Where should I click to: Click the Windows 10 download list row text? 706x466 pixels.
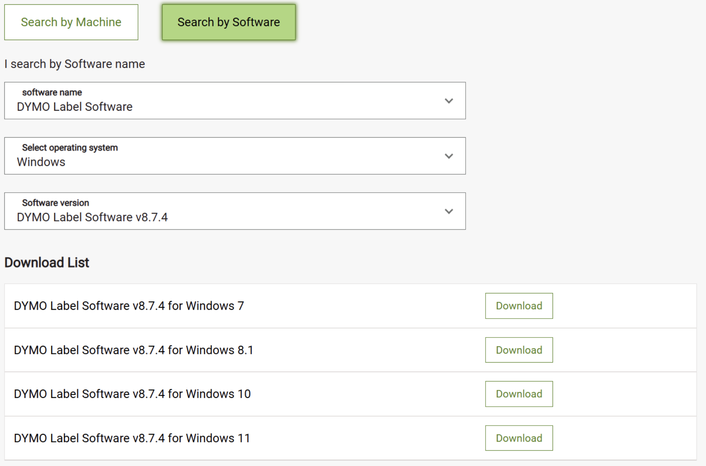(132, 394)
